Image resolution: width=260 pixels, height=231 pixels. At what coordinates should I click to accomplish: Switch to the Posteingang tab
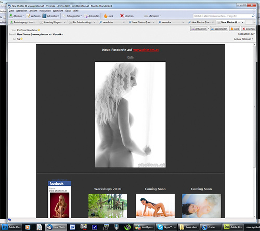coord(23,22)
